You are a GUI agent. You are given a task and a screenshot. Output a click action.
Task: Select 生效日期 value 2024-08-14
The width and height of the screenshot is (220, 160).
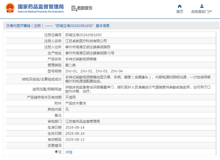[75, 134]
